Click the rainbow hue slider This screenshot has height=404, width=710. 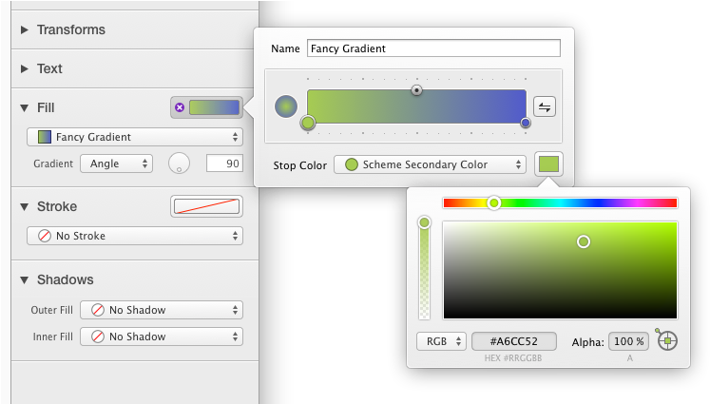point(560,202)
